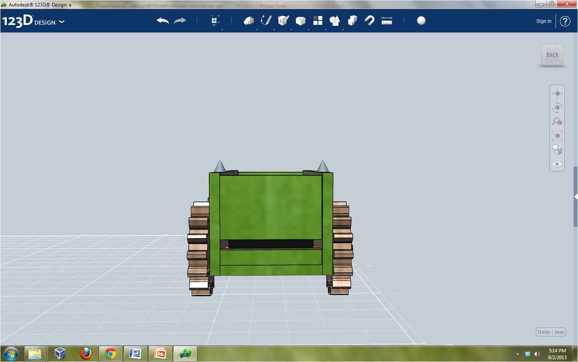Viewport: 578px width, 362px height.
Task: Open the Construct tool
Action: 283,21
